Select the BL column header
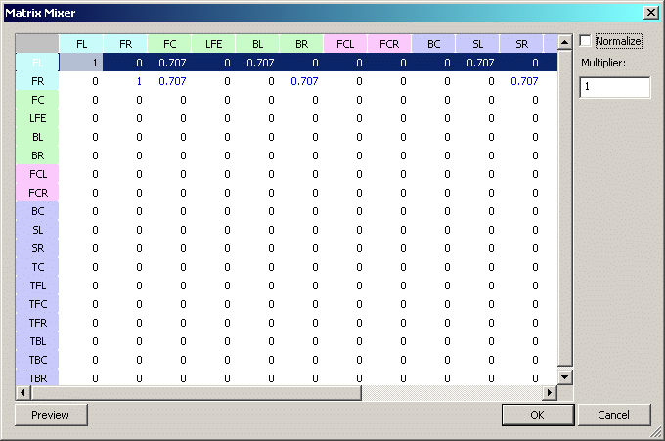The width and height of the screenshot is (665, 441). coord(257,44)
